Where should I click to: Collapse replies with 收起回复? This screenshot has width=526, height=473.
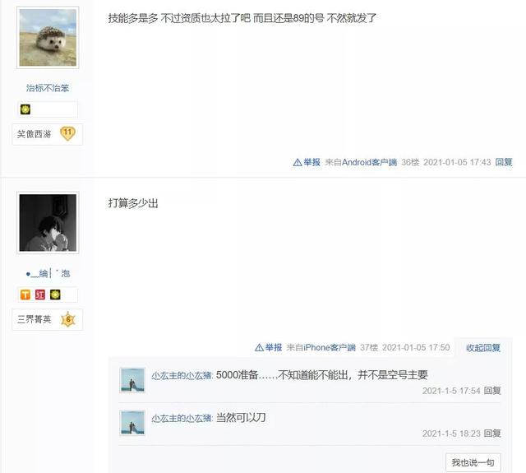click(483, 348)
